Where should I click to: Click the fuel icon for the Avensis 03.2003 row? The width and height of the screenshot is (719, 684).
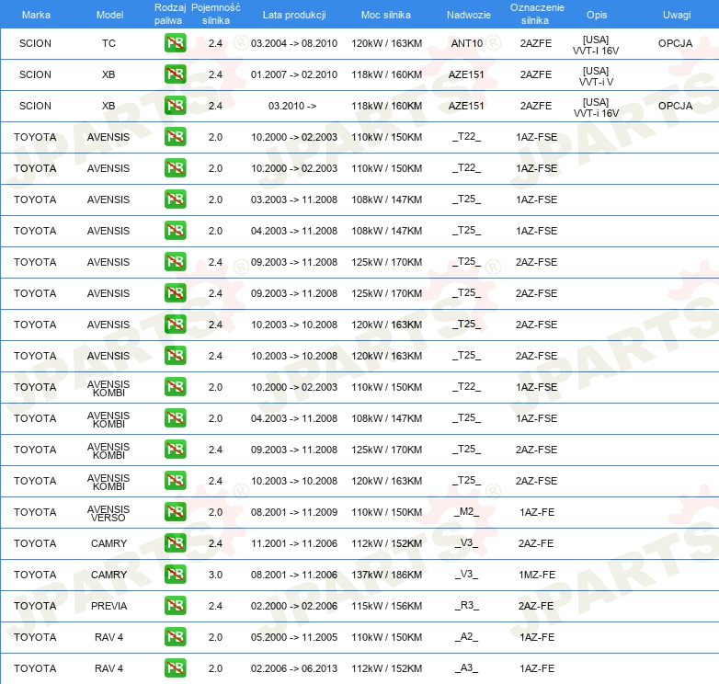pos(175,199)
